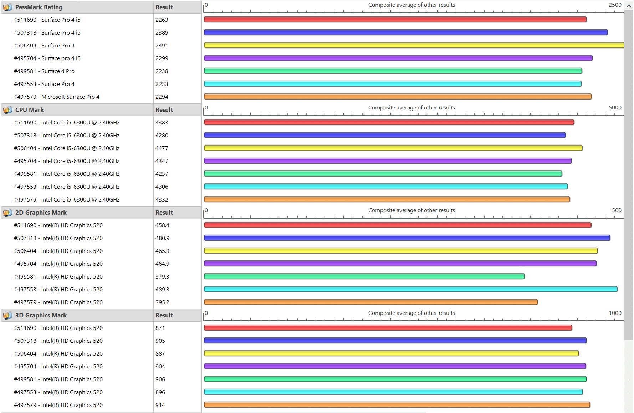Select the CPU Mark header label
This screenshot has height=413, width=634.
30,110
